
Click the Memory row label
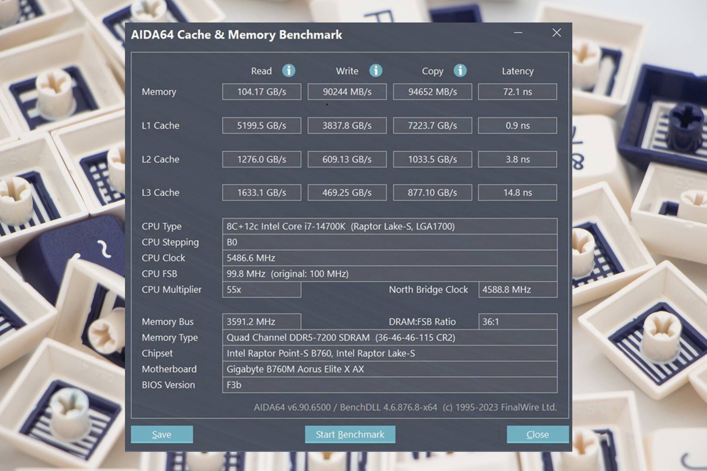(159, 92)
